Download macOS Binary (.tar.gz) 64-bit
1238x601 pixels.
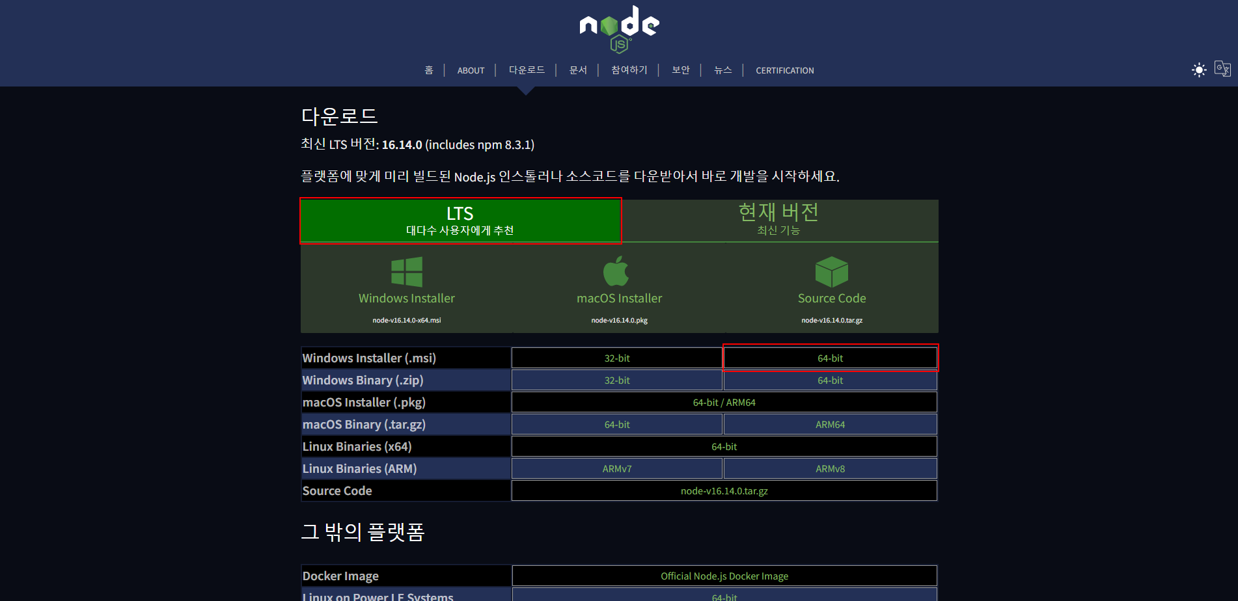click(617, 425)
